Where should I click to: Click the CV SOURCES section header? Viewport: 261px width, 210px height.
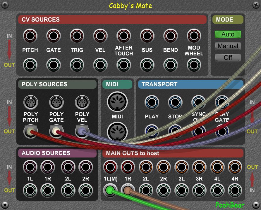click(112, 20)
